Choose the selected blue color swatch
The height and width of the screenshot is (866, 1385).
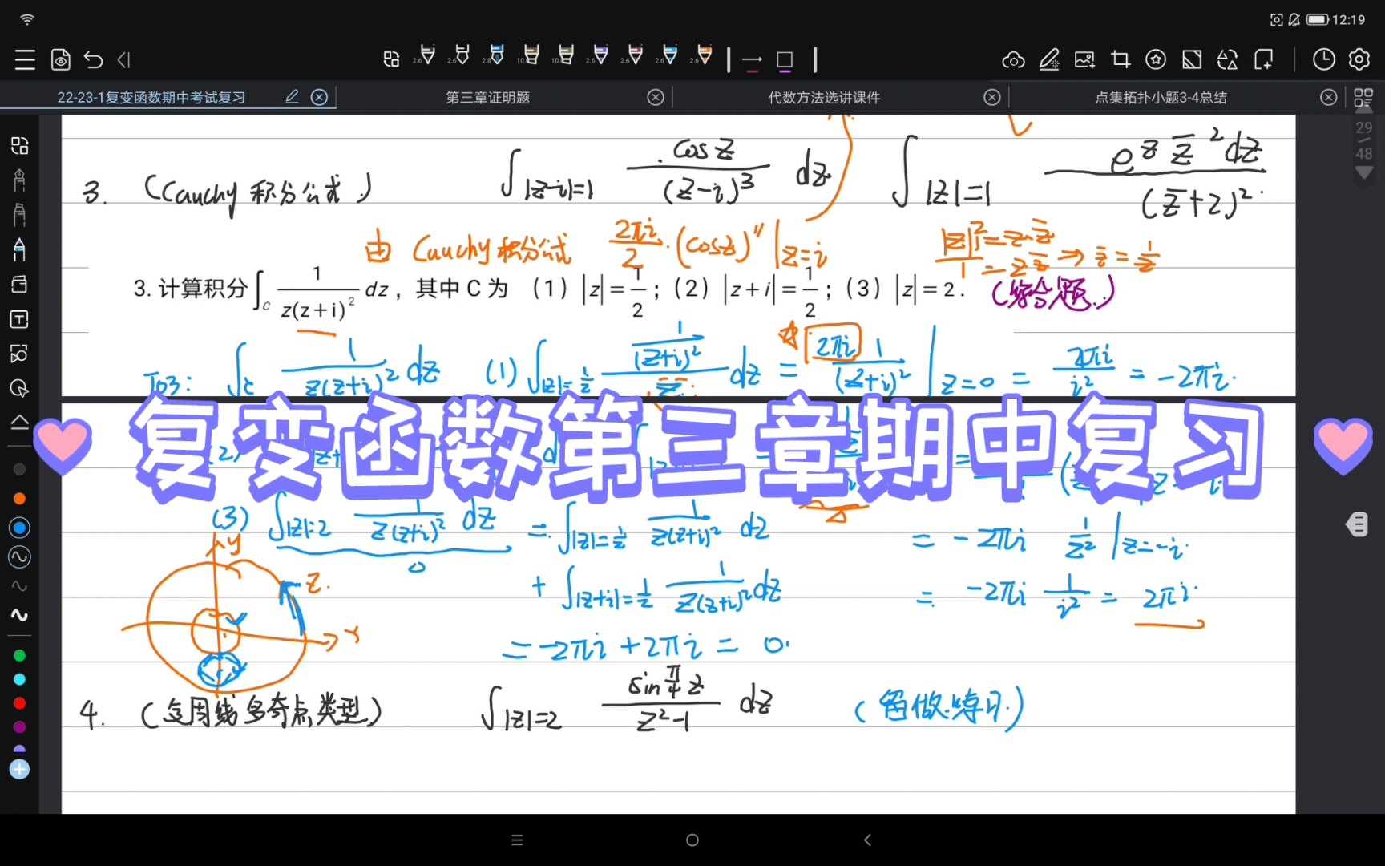(x=19, y=528)
